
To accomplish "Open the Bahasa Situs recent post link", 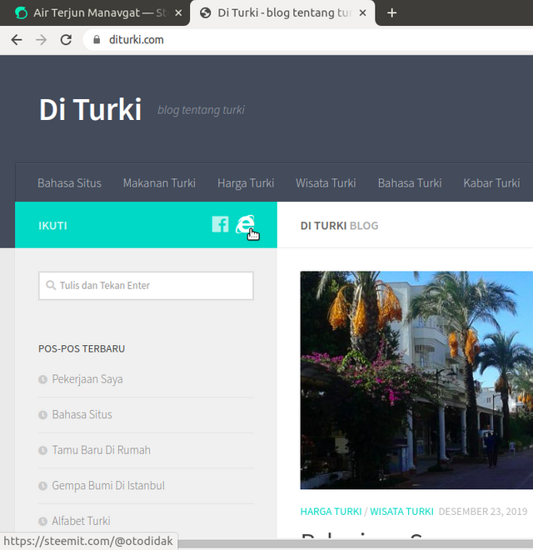I will [82, 415].
